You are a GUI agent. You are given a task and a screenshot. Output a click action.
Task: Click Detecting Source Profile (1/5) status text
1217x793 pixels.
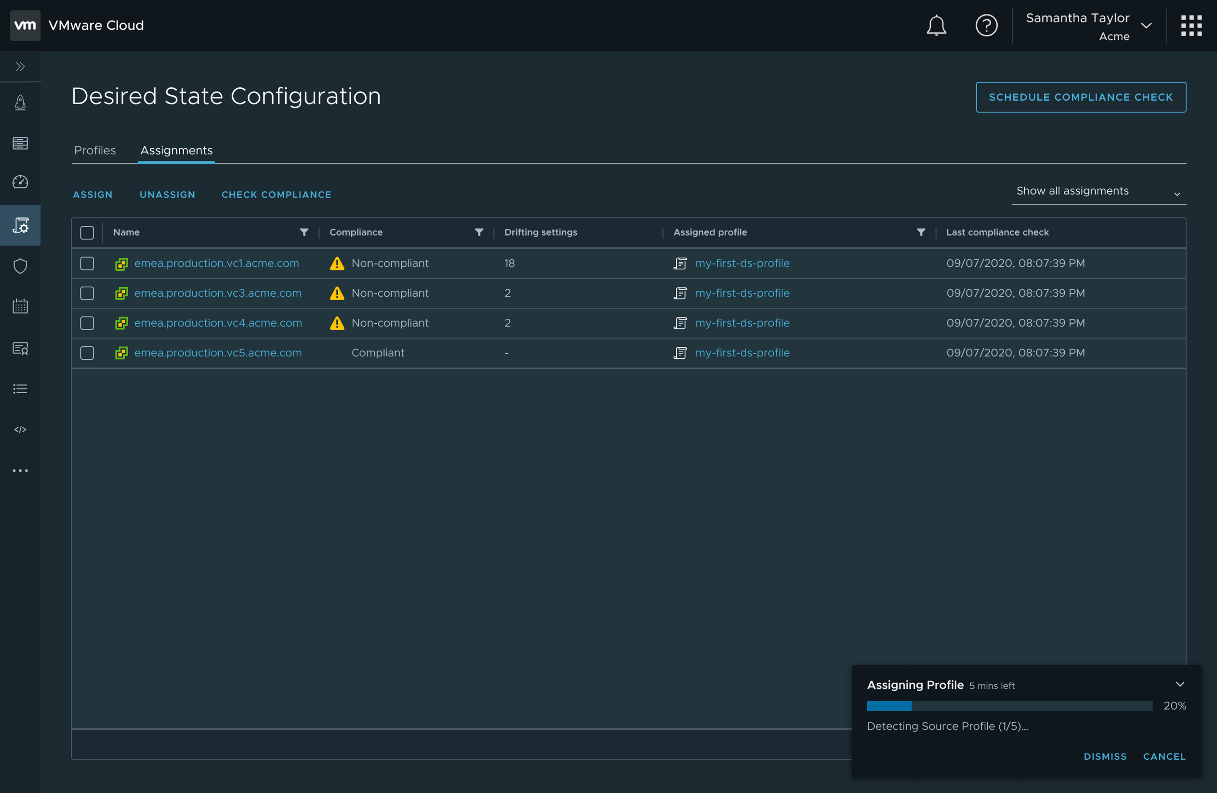947,727
